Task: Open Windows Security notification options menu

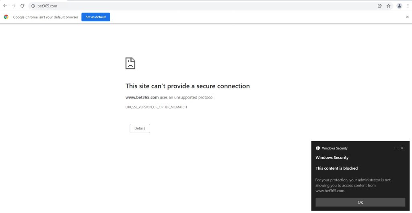Action: (x=396, y=148)
